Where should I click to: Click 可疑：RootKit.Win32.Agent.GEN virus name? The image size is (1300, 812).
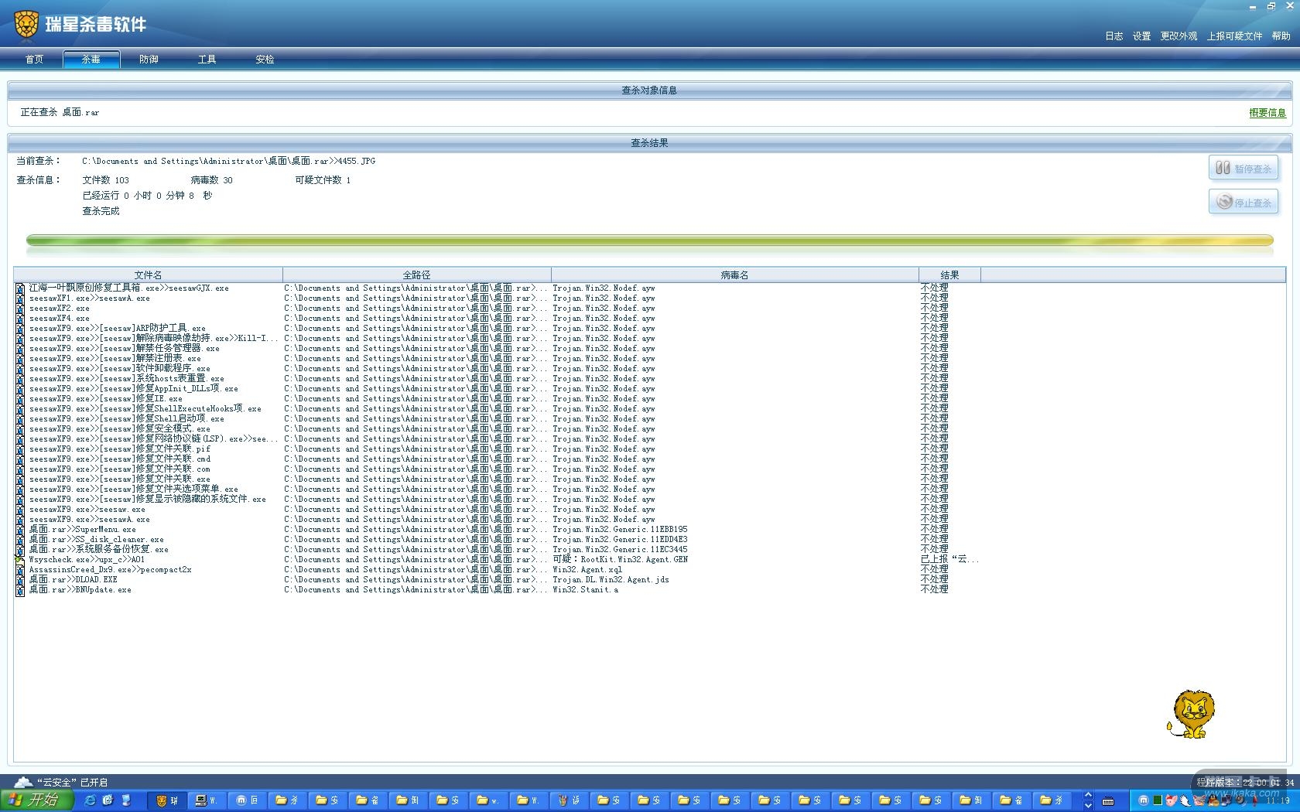tap(620, 560)
